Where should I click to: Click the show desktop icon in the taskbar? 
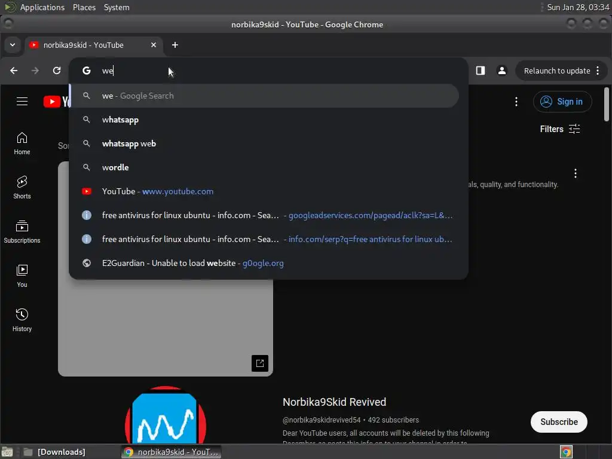coord(7,452)
